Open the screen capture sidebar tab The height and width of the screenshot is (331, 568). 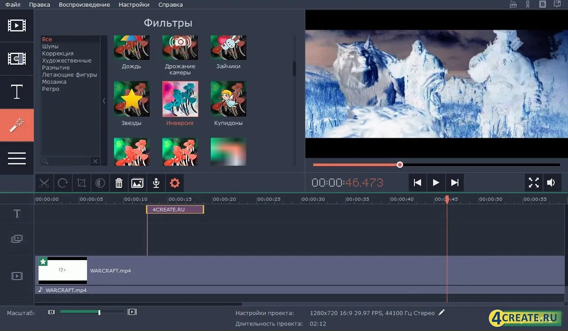point(17,58)
